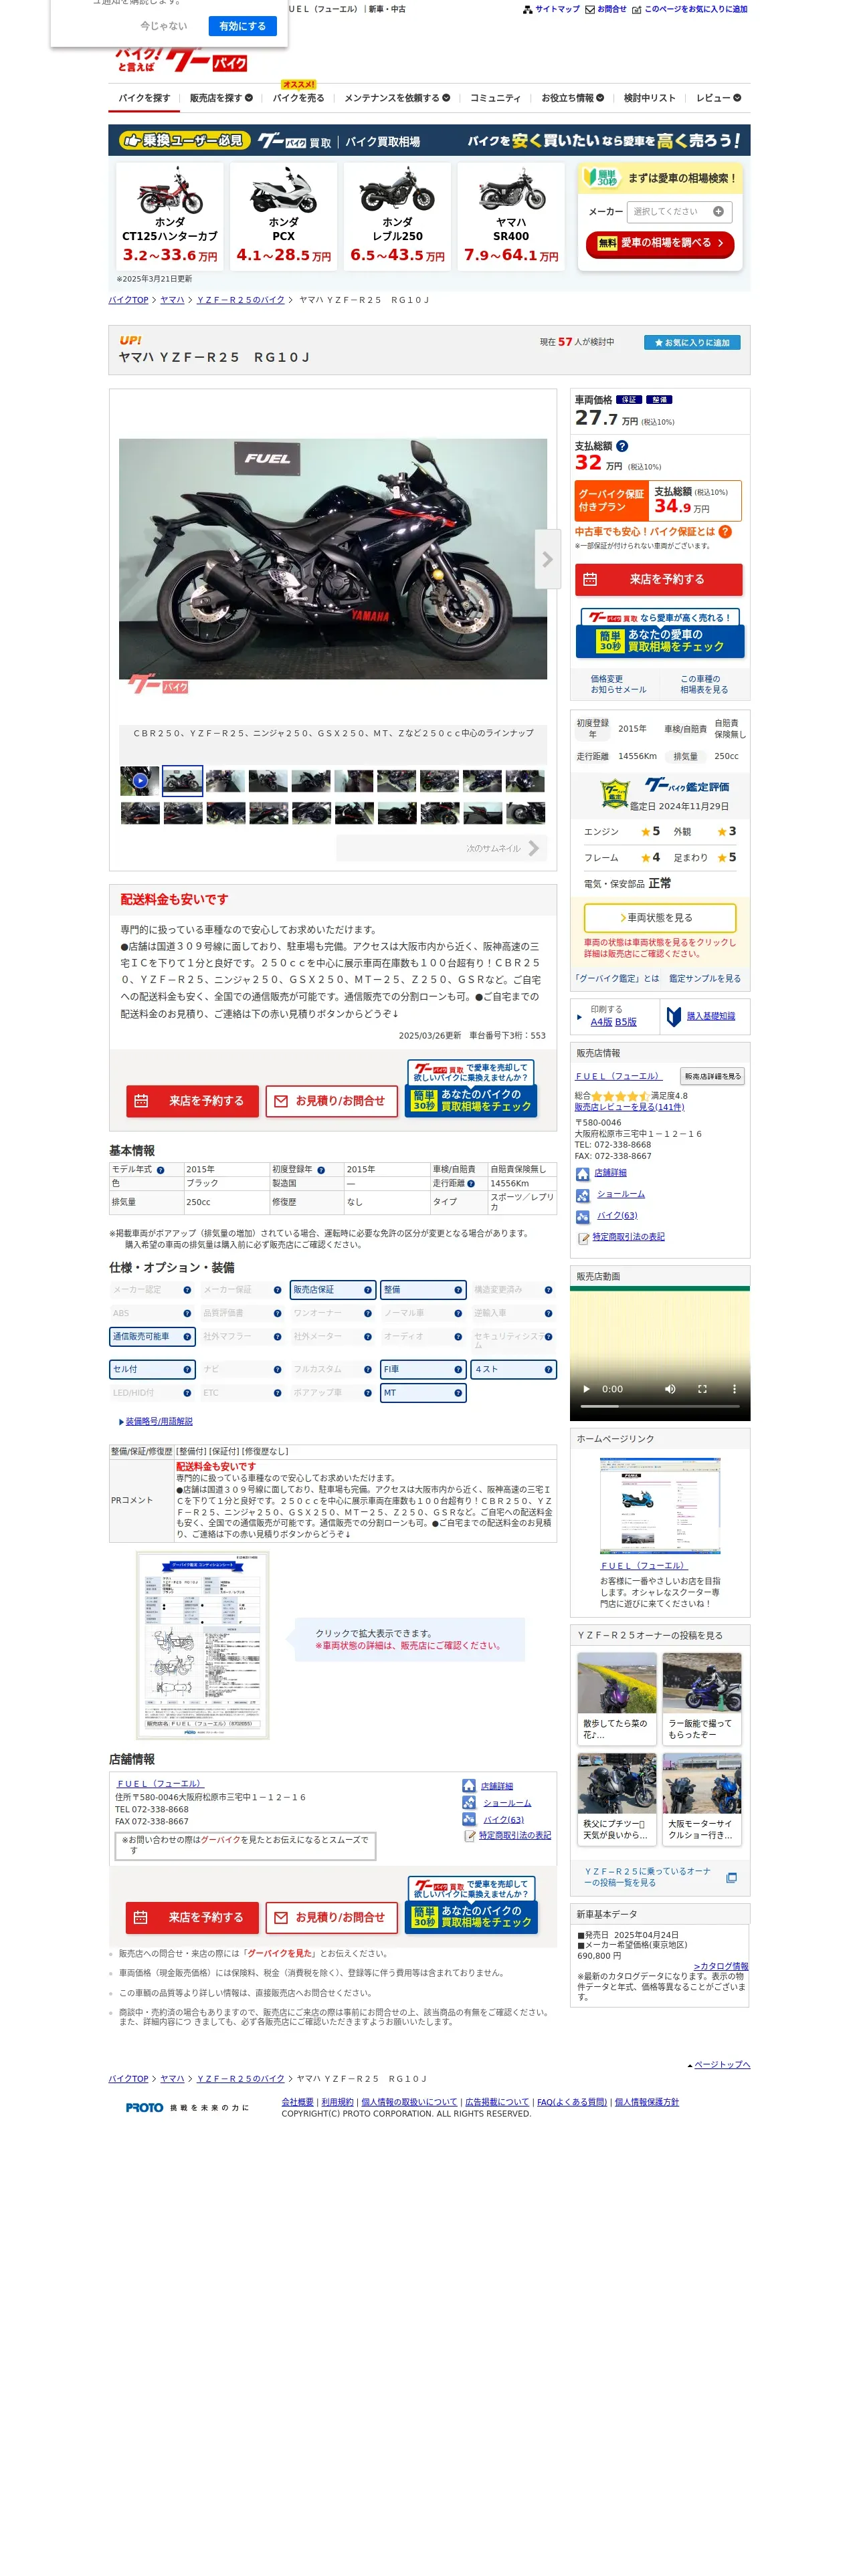Click help icon for 4スト
The width and height of the screenshot is (859, 2576).
pos(548,1370)
